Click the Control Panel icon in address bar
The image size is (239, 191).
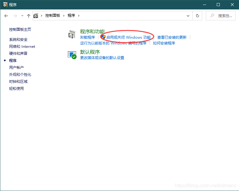click(36, 16)
